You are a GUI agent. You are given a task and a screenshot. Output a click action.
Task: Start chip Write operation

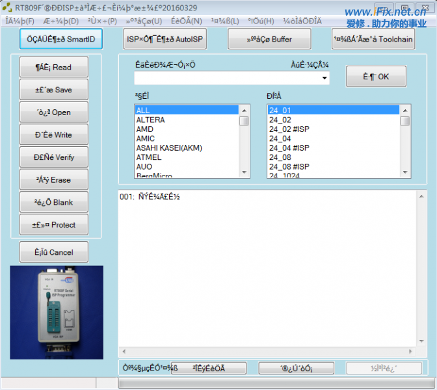click(54, 135)
